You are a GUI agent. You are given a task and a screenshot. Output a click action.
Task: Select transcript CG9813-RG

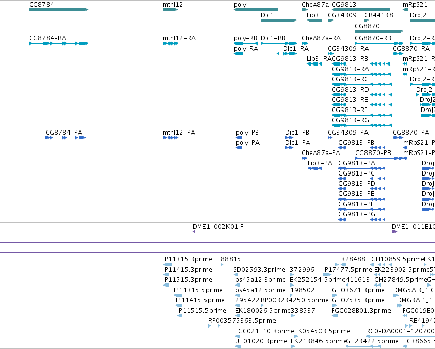point(362,125)
